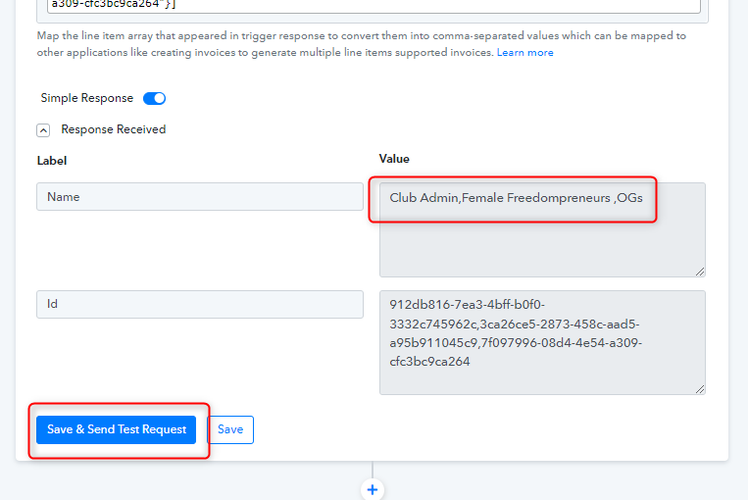This screenshot has width=748, height=500.
Task: Focus the Name label field
Action: pyautogui.click(x=200, y=197)
